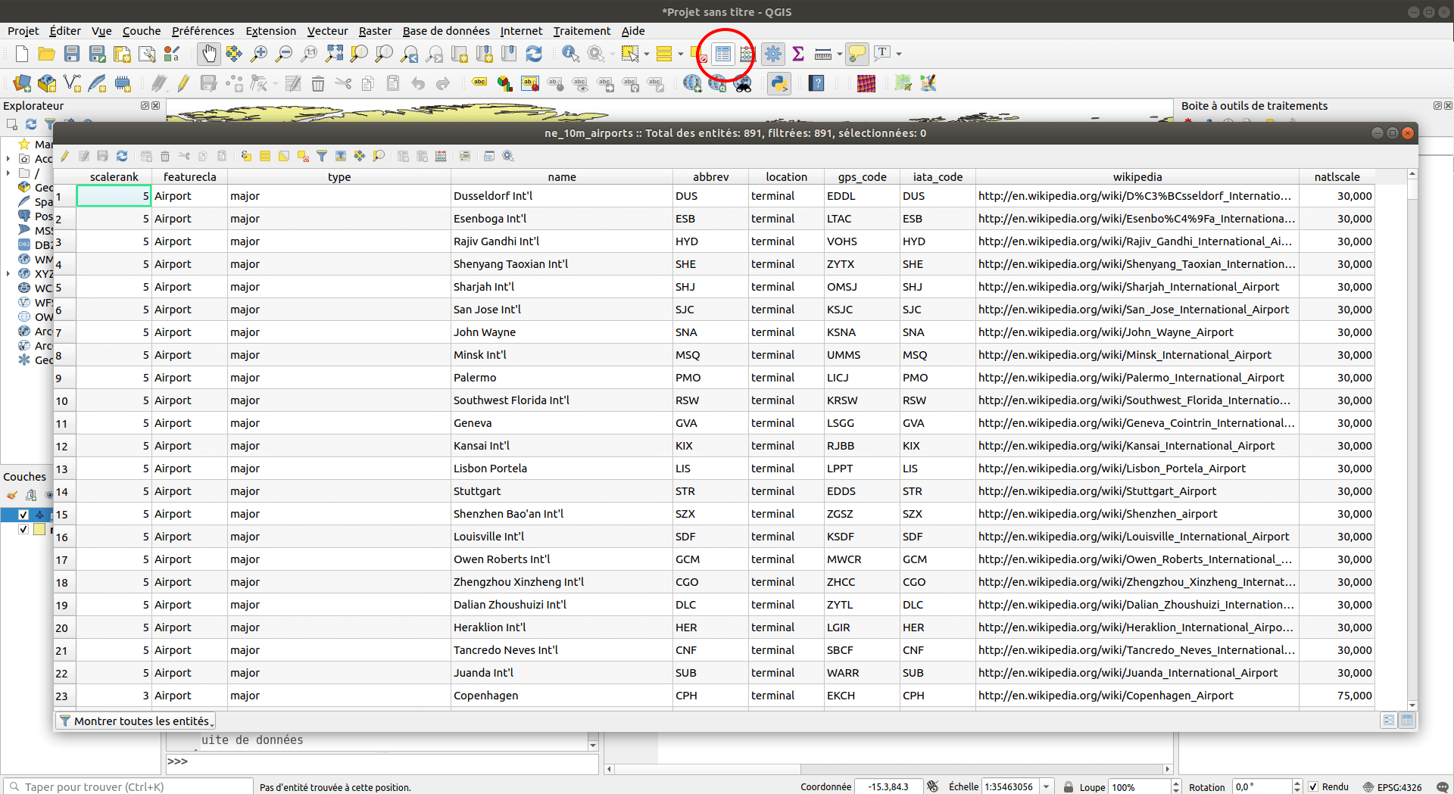Open the Traitement menu

(x=582, y=31)
